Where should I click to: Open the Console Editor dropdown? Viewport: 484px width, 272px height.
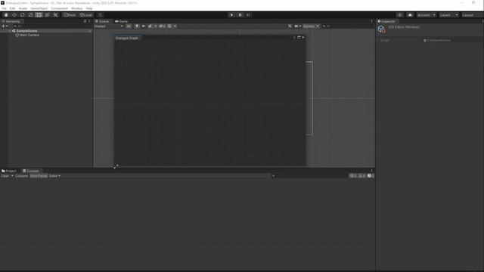tap(54, 176)
